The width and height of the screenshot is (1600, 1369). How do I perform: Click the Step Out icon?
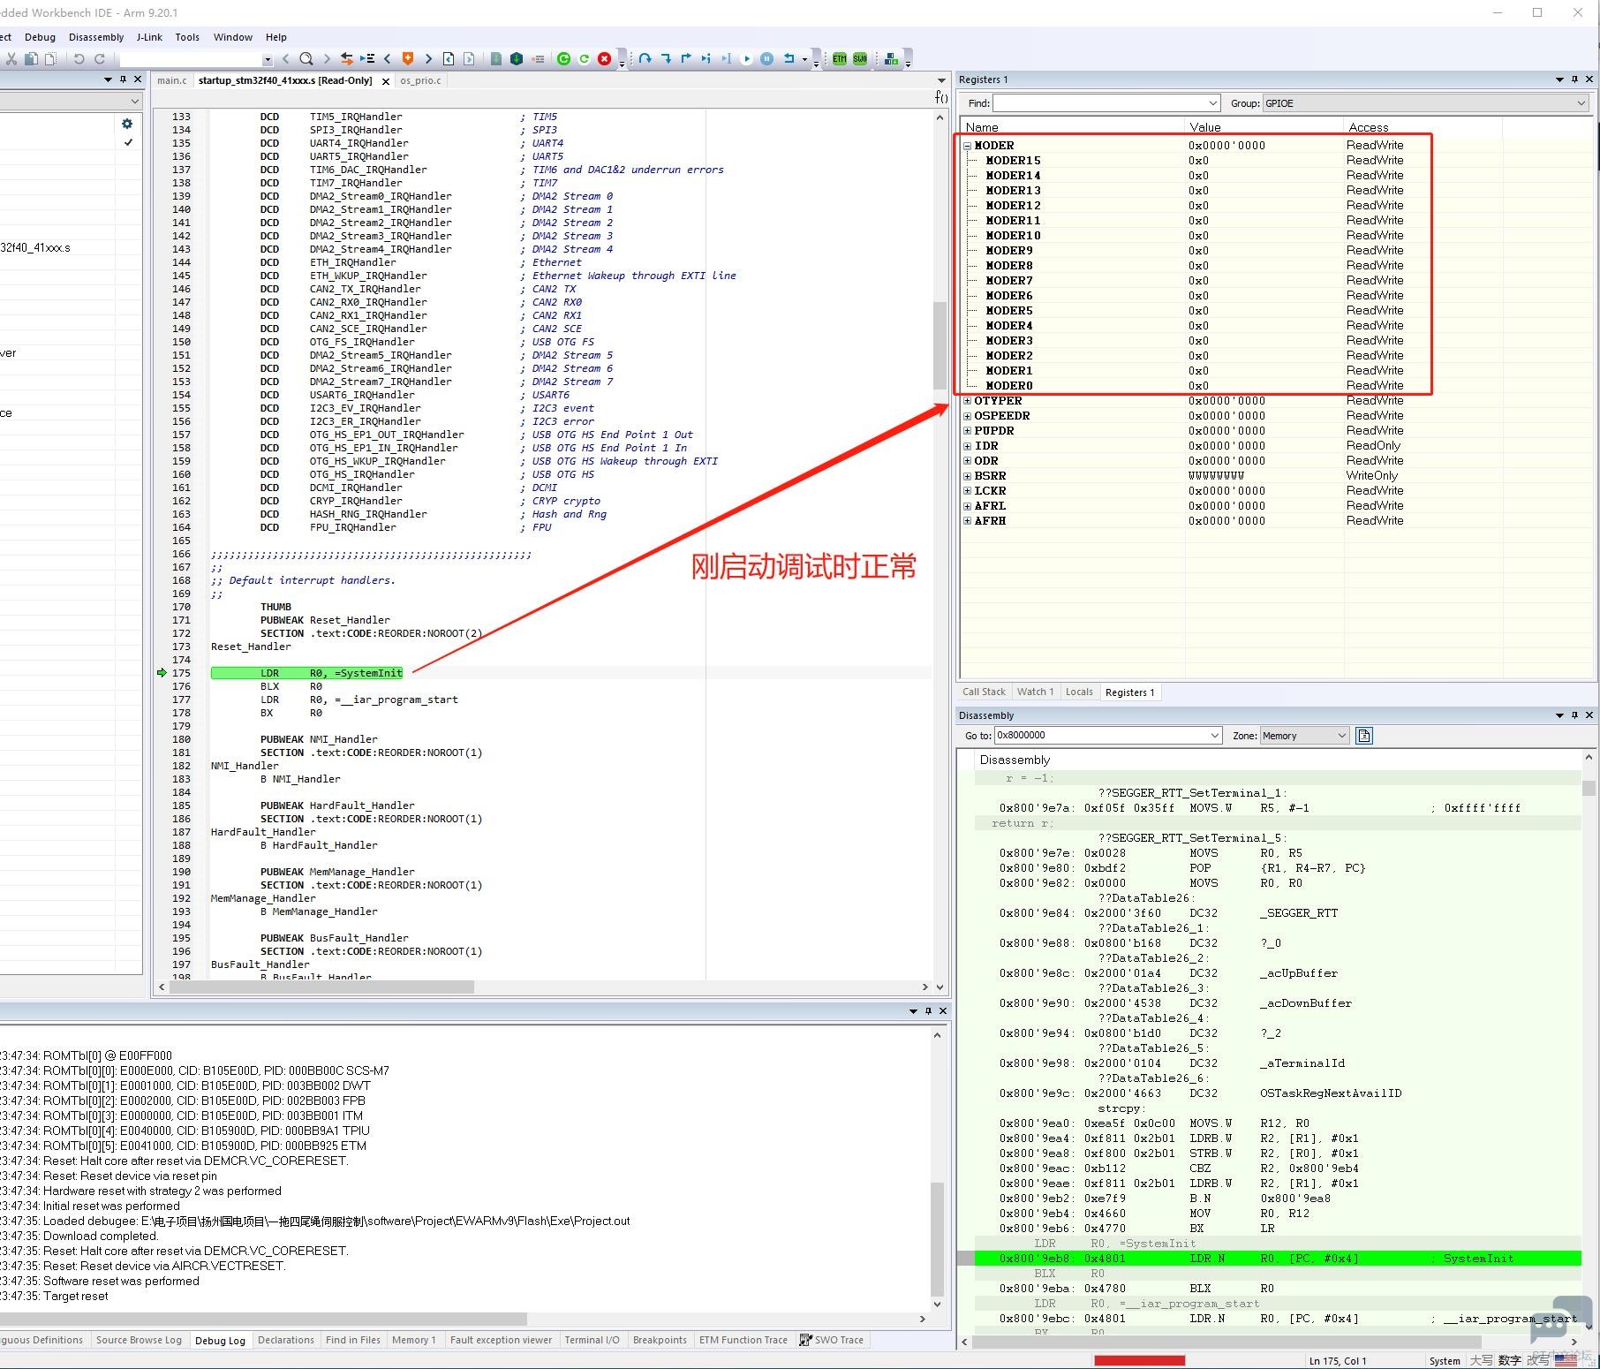(x=686, y=58)
